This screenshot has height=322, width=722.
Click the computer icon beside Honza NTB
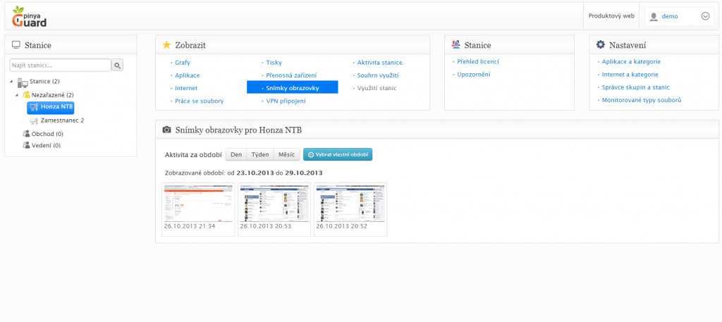pyautogui.click(x=34, y=107)
